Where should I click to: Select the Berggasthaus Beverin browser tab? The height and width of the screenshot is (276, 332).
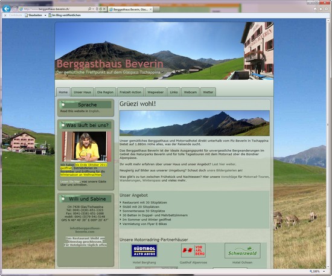130,9
